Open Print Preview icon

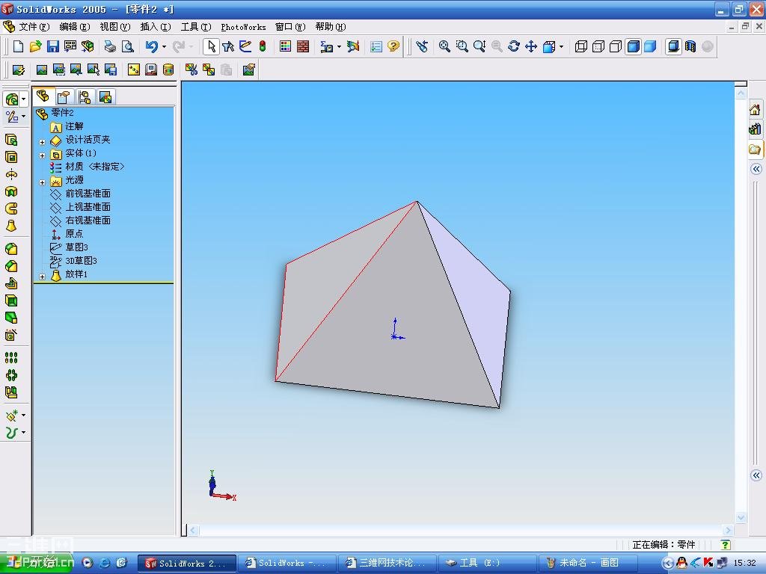click(x=127, y=46)
